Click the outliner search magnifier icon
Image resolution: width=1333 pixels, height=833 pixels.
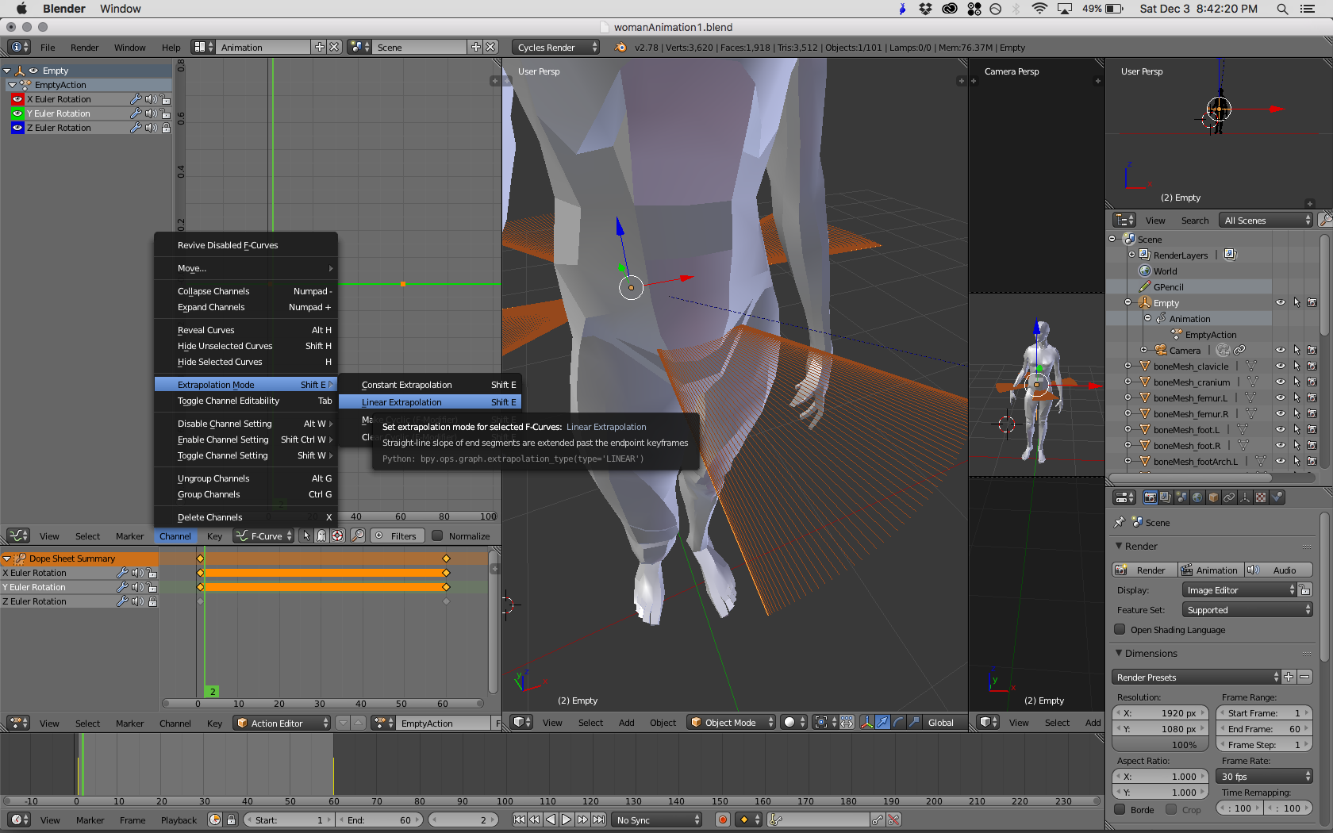point(1325,220)
